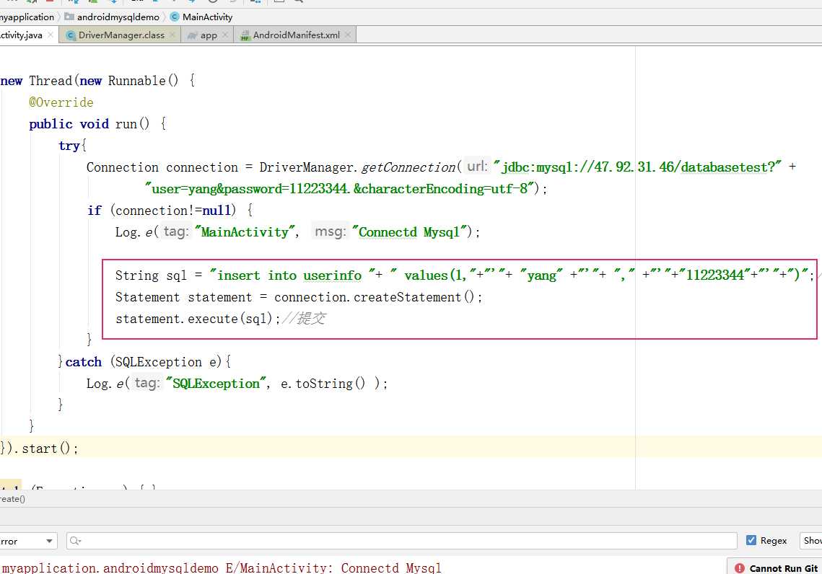822x574 pixels.
Task: Click the "MainActivity" tag string
Action: coord(246,232)
